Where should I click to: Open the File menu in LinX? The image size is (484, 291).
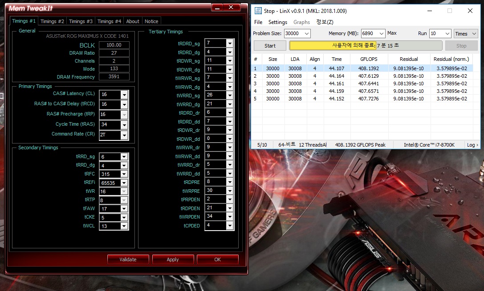(258, 22)
